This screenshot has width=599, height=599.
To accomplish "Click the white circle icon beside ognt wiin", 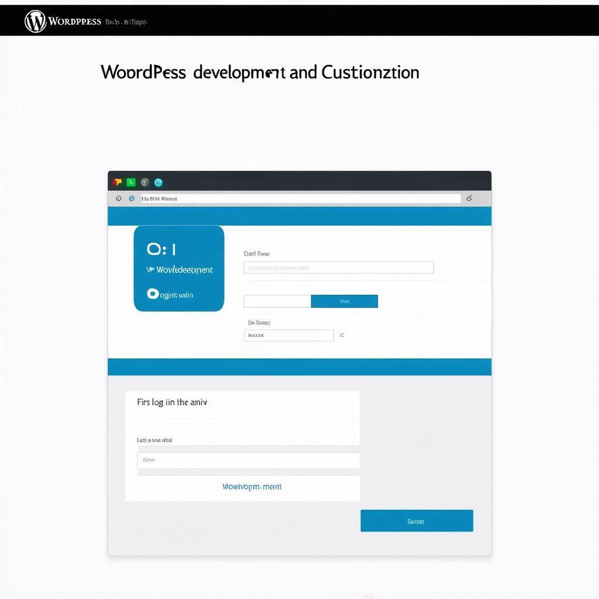I will coord(153,294).
